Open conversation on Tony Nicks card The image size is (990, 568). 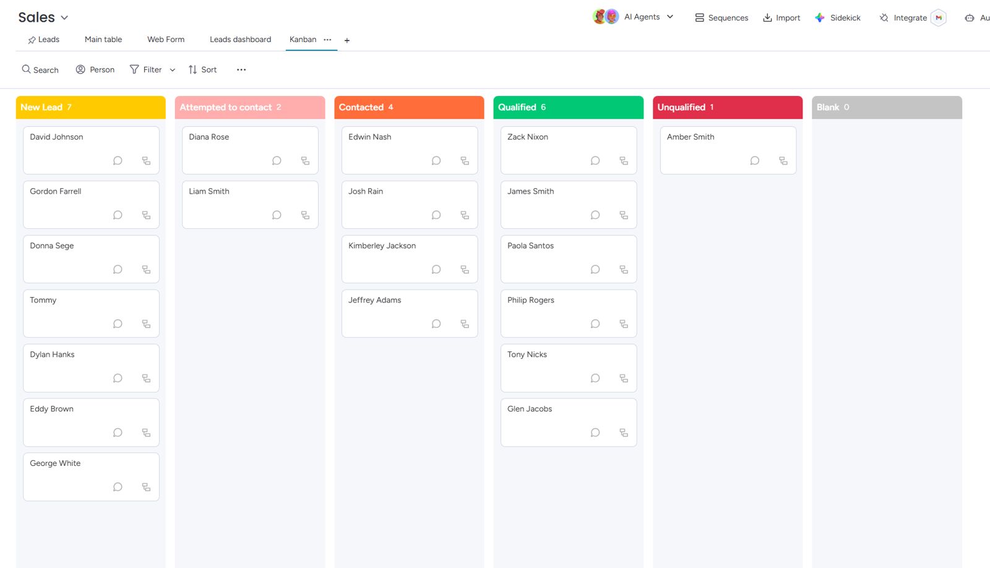[595, 379]
